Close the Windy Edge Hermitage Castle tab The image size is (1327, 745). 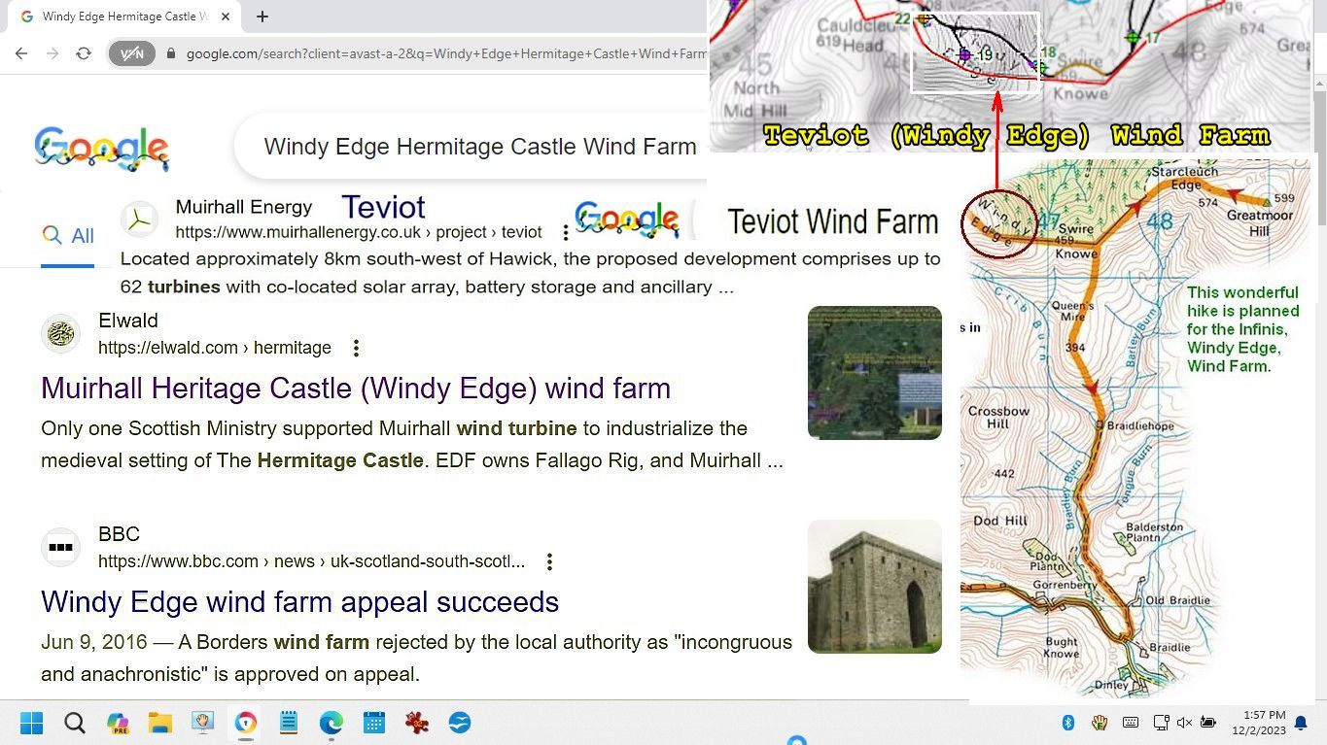[x=227, y=17]
